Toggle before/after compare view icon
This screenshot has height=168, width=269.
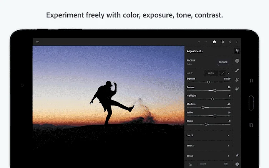coord(222,42)
